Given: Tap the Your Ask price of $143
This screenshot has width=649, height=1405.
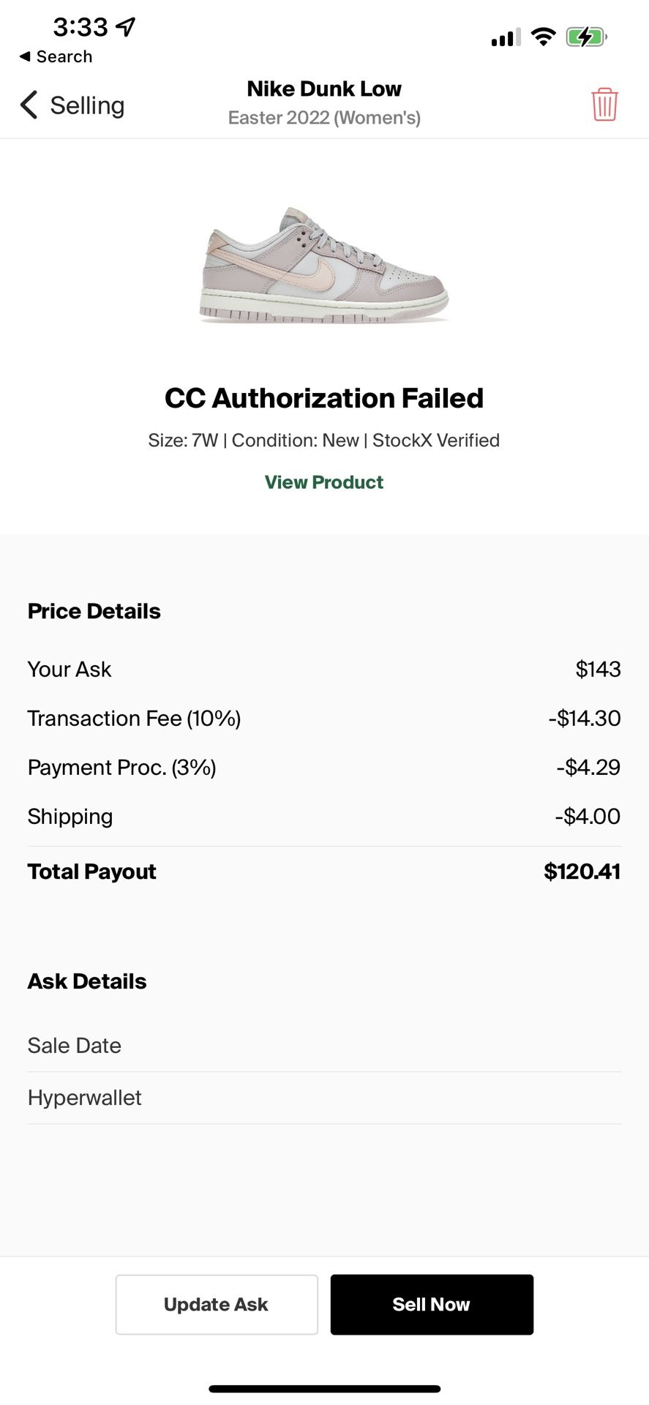Looking at the screenshot, I should (x=598, y=668).
